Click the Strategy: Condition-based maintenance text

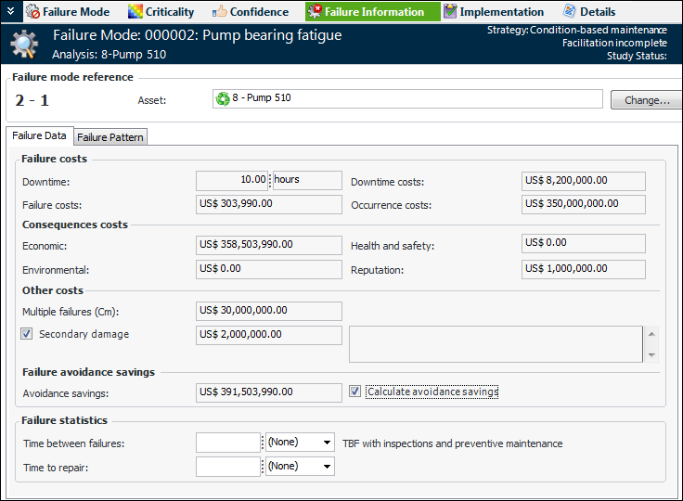tap(576, 30)
